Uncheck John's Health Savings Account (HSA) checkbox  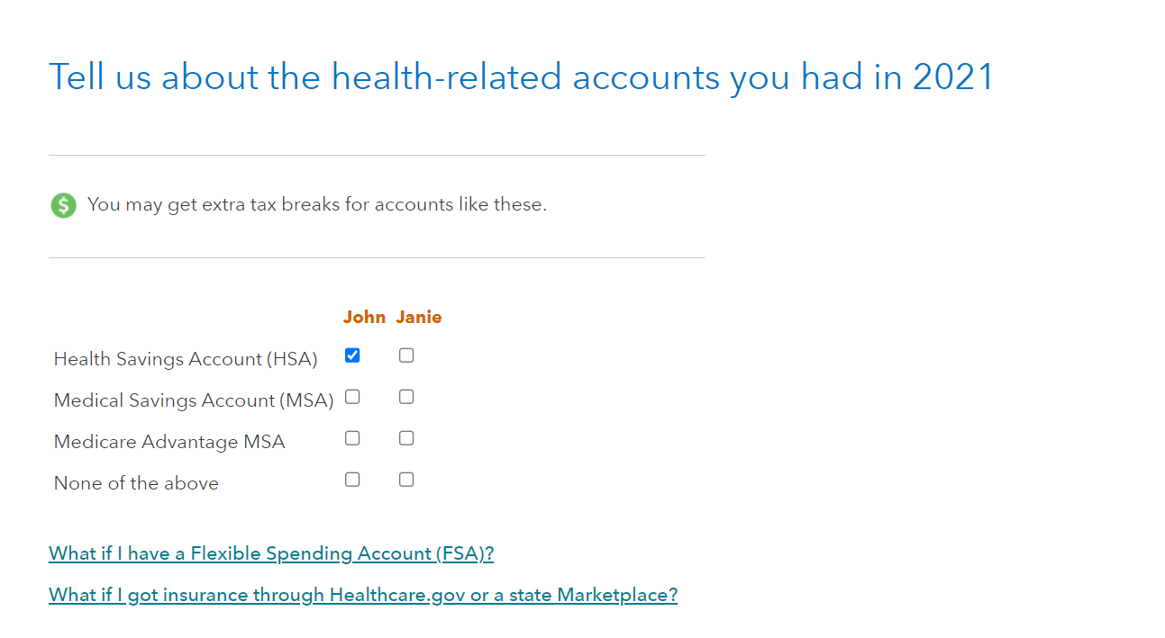tap(352, 355)
